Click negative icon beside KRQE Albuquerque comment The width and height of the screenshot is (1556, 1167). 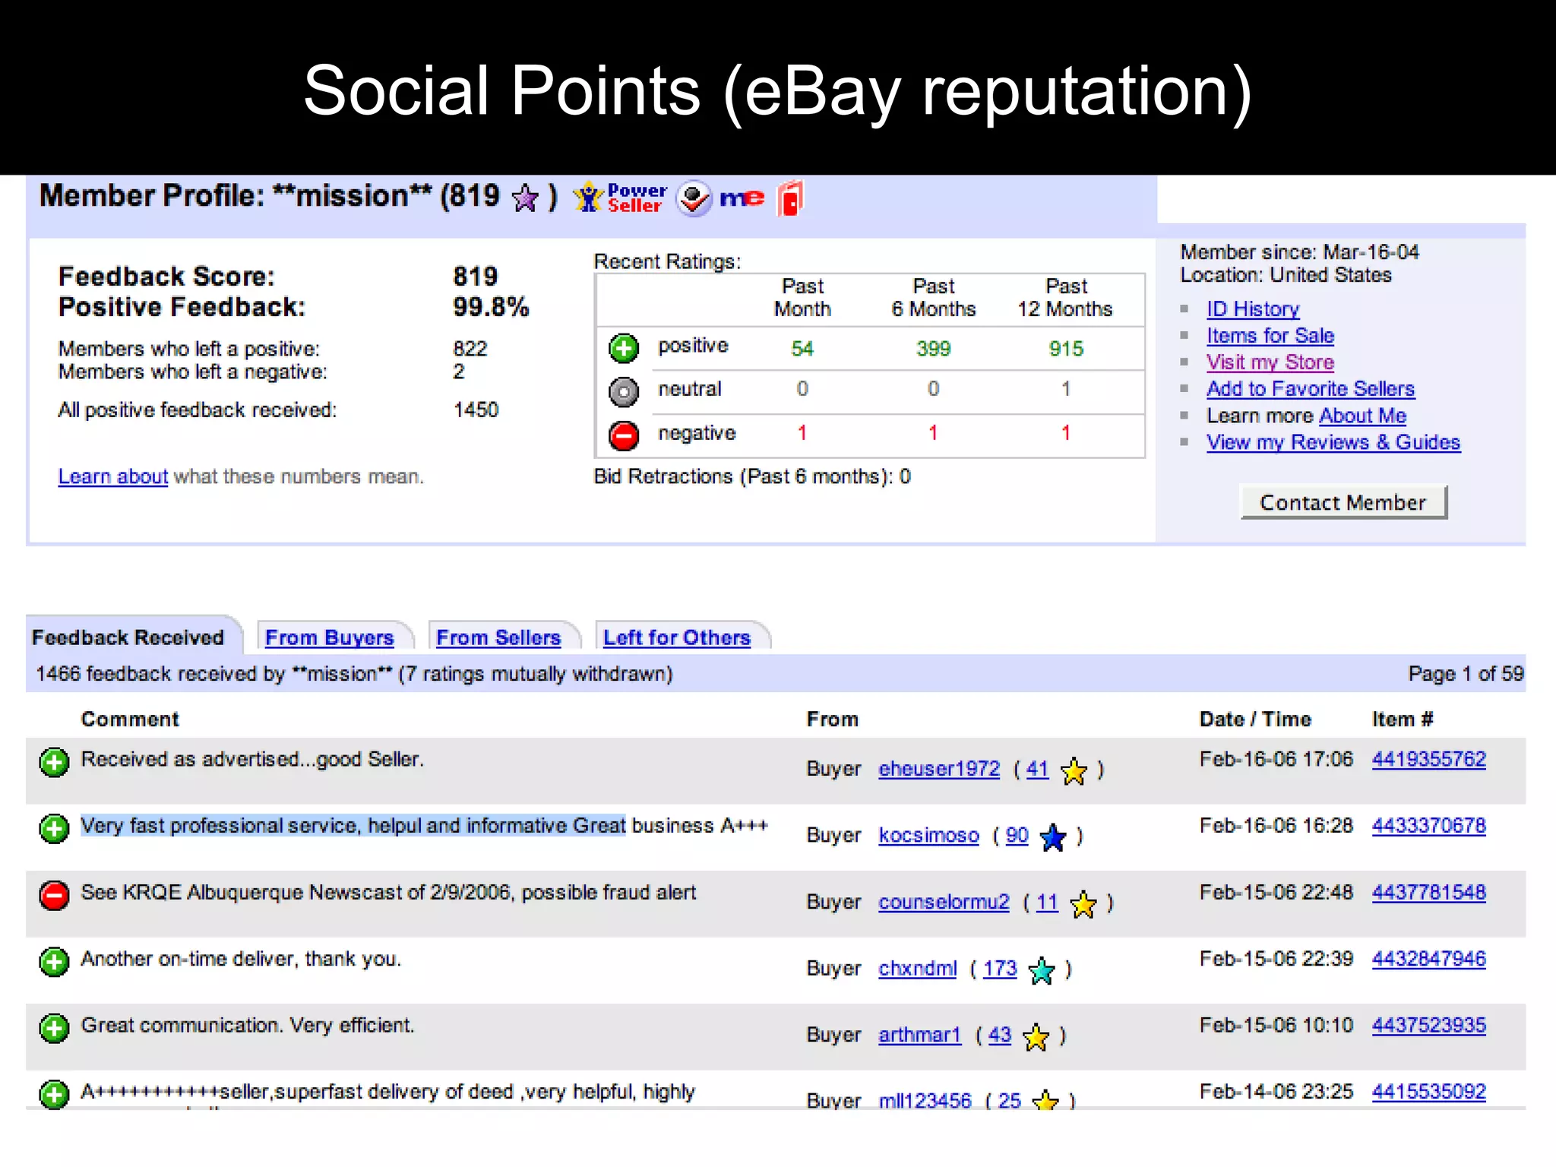54,895
